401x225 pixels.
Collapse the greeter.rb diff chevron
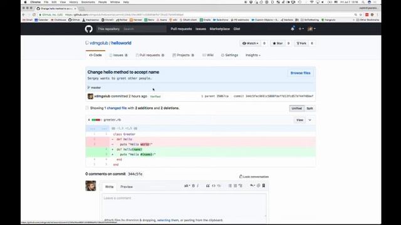coord(310,120)
